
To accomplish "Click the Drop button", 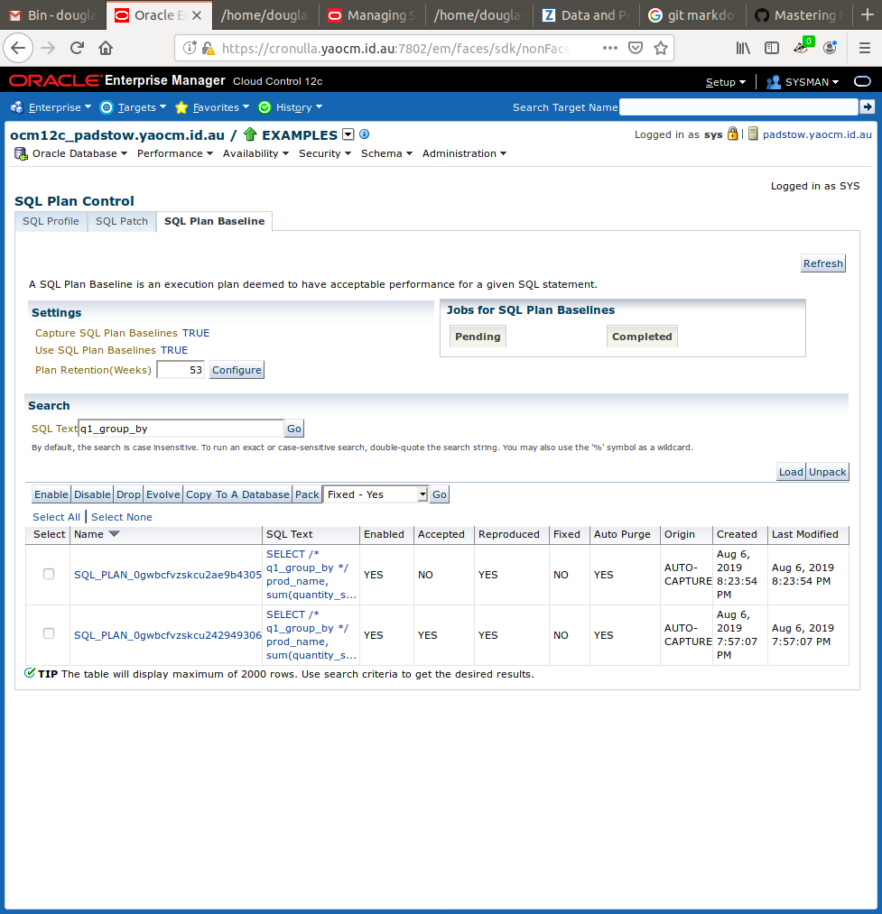I will pos(128,494).
